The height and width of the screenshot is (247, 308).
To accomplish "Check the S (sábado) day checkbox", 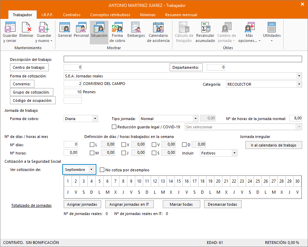I will pyautogui.click(x=154, y=153).
